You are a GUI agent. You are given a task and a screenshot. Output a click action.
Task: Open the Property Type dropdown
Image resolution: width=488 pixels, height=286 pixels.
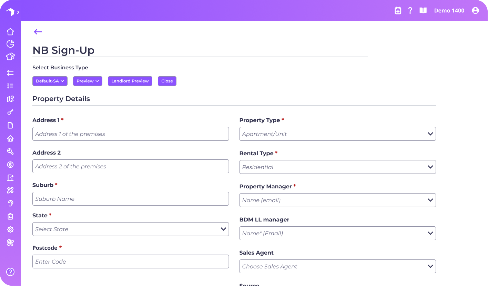coord(337,134)
